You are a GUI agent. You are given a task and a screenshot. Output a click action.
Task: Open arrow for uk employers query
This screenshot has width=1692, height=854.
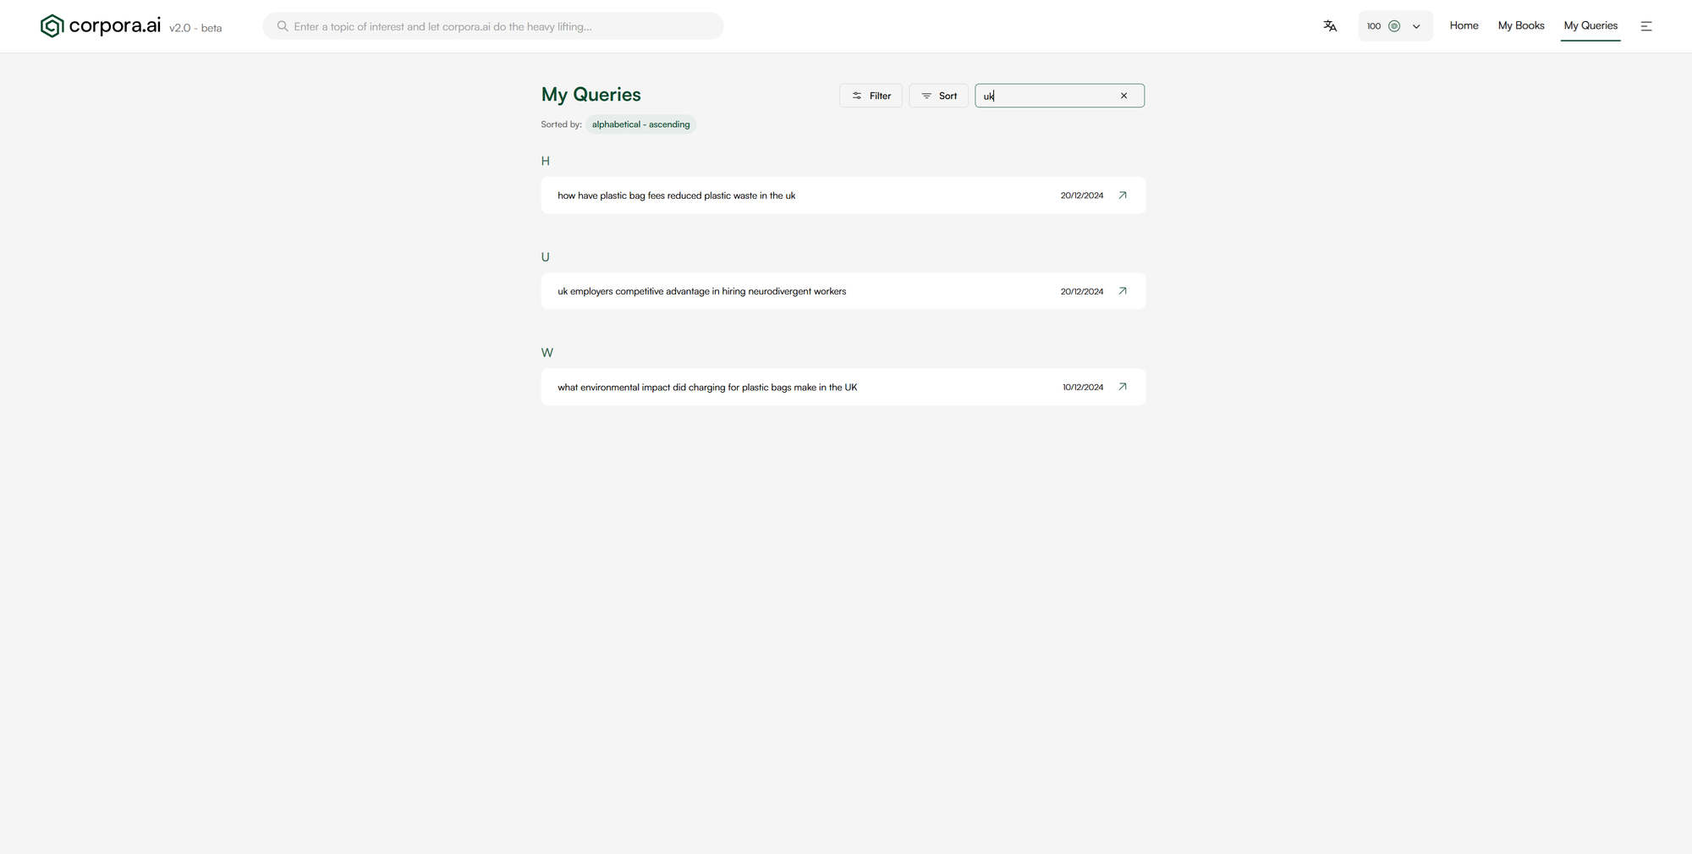[x=1123, y=291]
